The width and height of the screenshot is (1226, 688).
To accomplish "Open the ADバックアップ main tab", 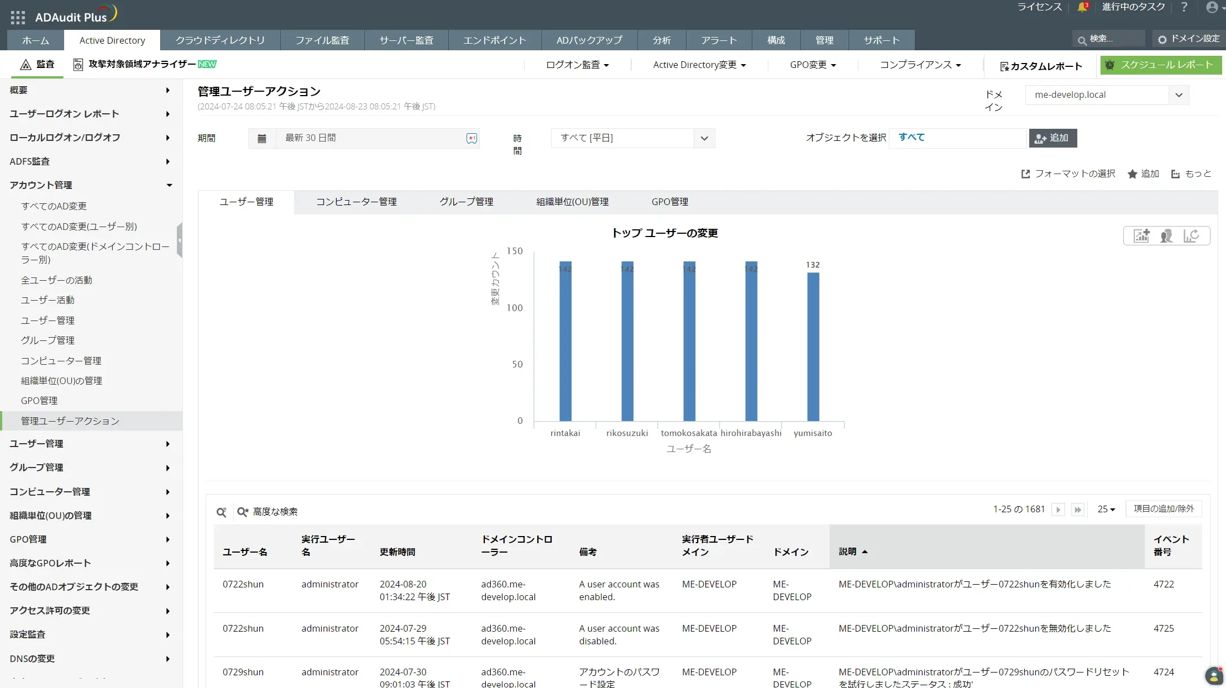I will coord(589,40).
